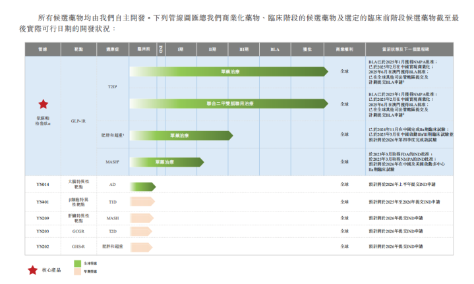
Task: Click the GLP-1R target cell
Action: click(x=78, y=121)
